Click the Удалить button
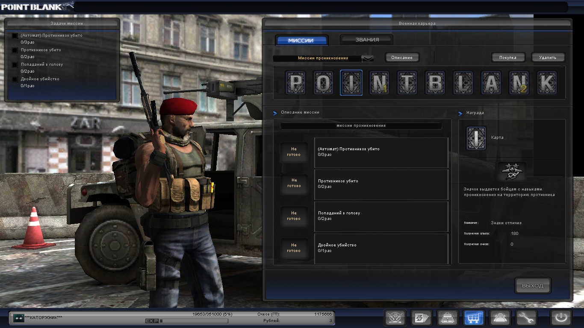 pos(548,57)
